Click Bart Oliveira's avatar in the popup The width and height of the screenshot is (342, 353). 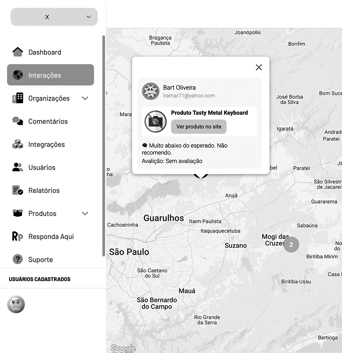click(x=151, y=91)
